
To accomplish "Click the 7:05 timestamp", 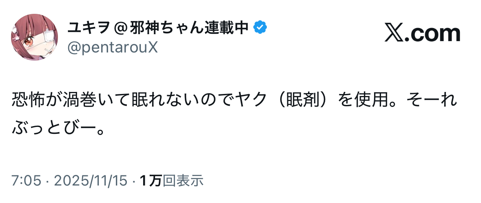I will pos(27,180).
